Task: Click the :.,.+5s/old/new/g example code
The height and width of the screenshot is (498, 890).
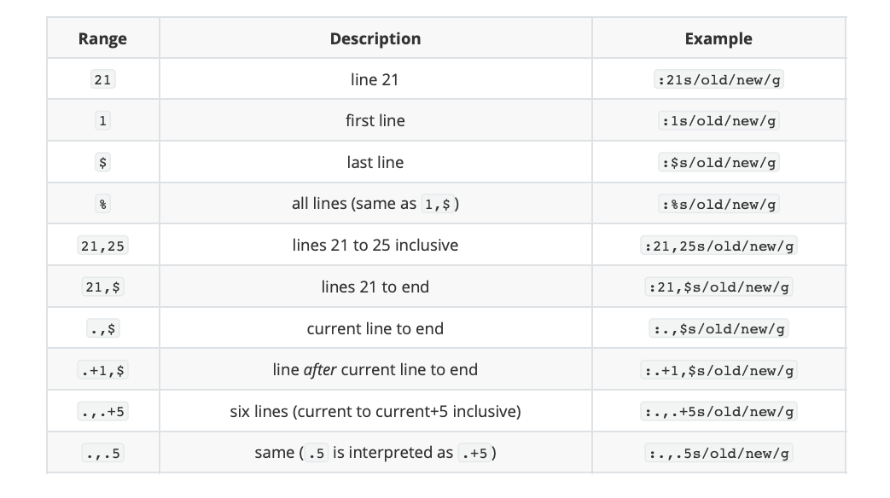Action: tap(718, 412)
